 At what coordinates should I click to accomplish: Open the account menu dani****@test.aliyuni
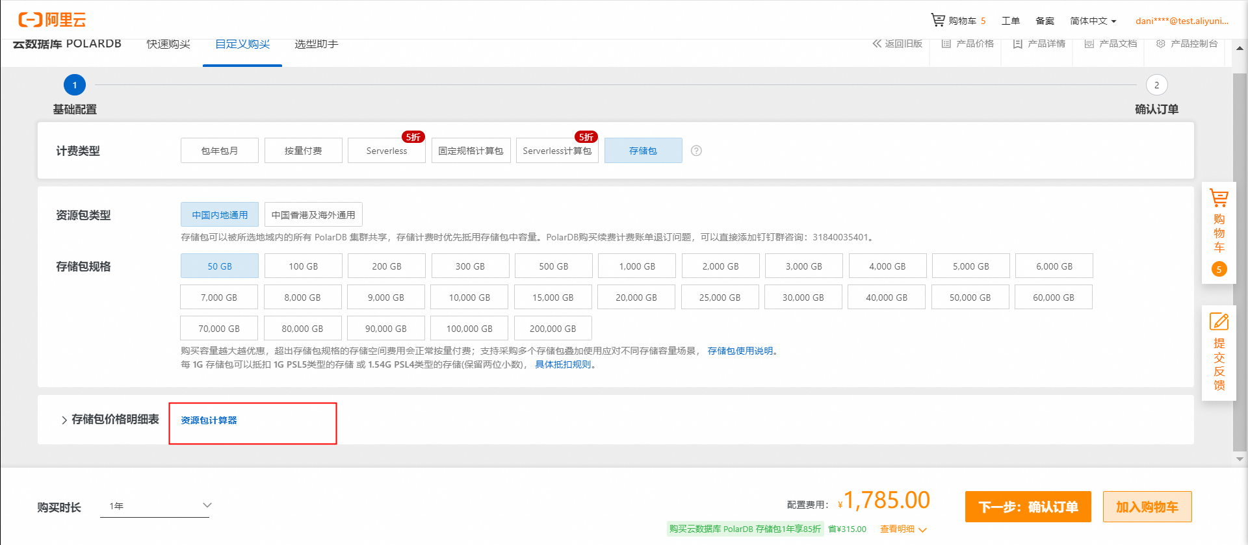[1182, 21]
